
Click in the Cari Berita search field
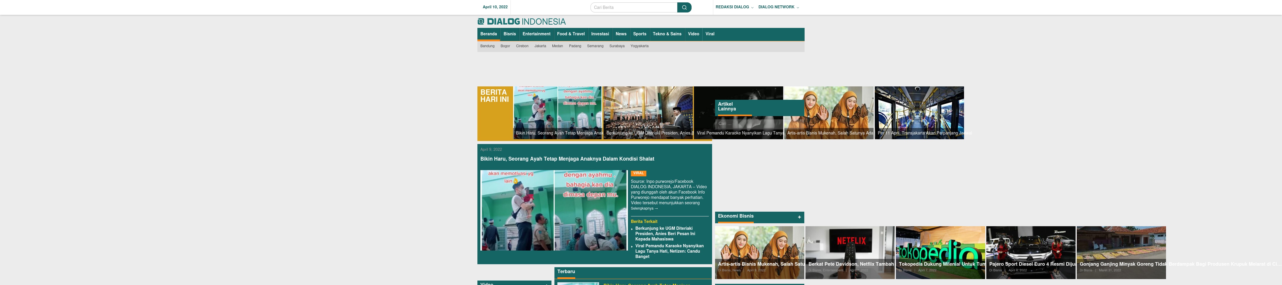click(x=634, y=7)
